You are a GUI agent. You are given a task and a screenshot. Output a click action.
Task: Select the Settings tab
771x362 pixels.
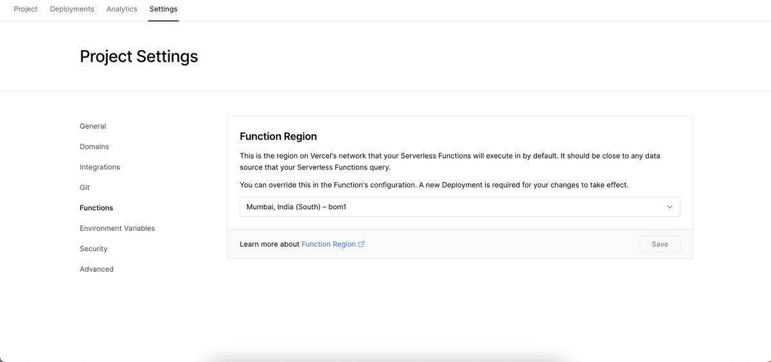(163, 9)
